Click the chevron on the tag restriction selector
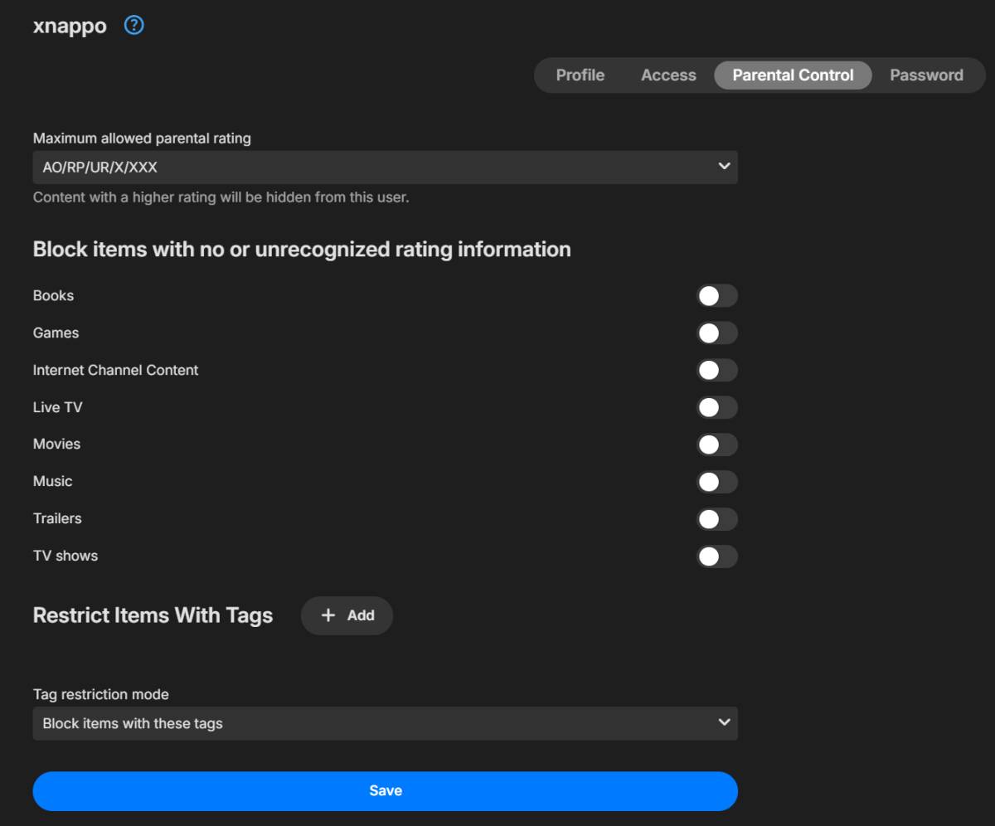This screenshot has height=826, width=995. (x=724, y=723)
